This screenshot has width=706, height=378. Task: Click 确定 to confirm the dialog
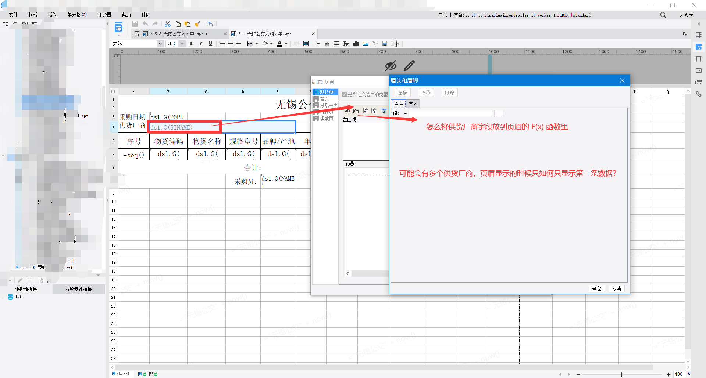597,288
